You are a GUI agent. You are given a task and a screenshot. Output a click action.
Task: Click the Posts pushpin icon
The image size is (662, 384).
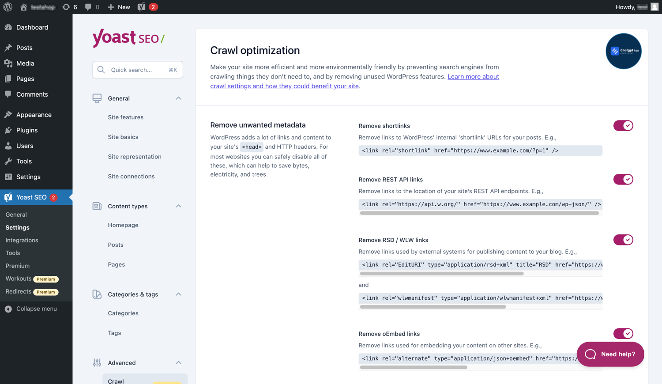pyautogui.click(x=8, y=48)
